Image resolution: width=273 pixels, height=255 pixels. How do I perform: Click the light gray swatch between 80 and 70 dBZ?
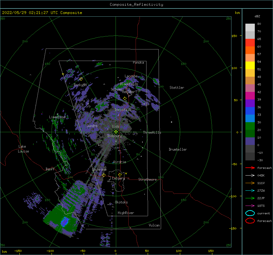(250, 28)
